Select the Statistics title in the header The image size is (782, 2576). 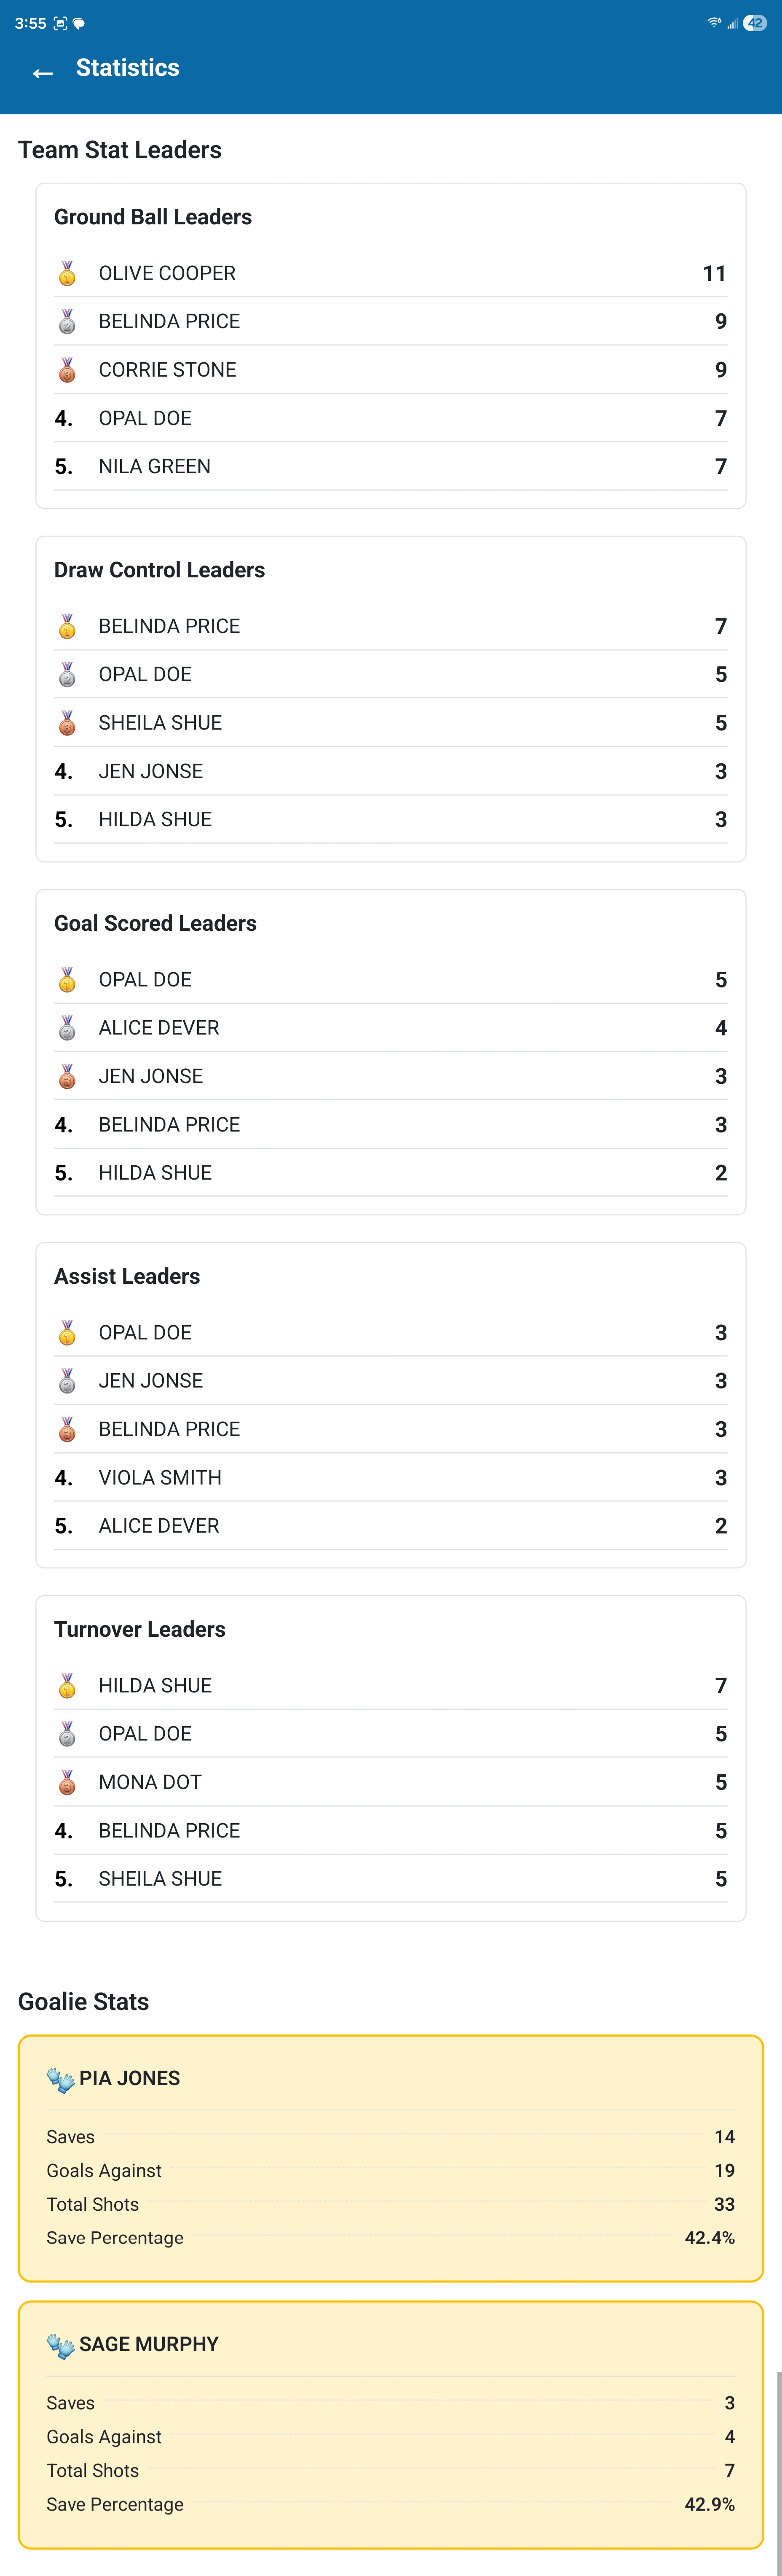128,67
